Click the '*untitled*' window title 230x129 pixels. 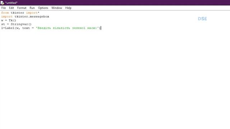click(11, 3)
